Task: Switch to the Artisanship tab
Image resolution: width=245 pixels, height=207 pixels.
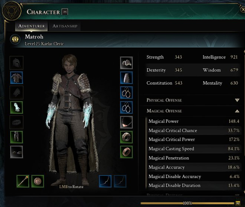Action: 65,26
